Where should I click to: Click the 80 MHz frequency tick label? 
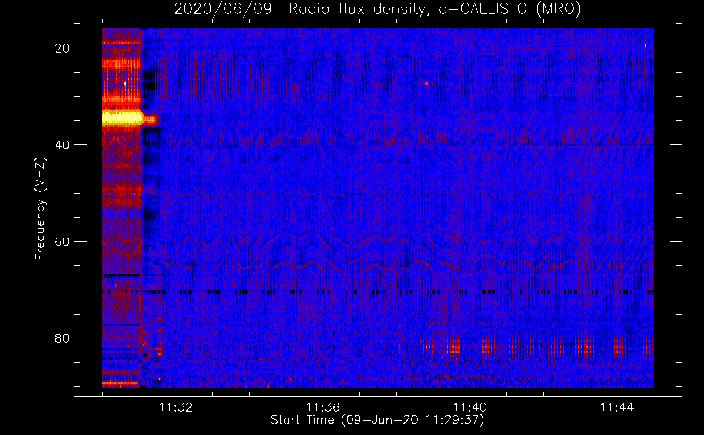62,338
